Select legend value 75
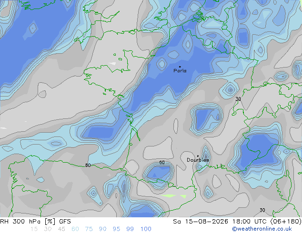 pyautogui.click(x=89, y=229)
